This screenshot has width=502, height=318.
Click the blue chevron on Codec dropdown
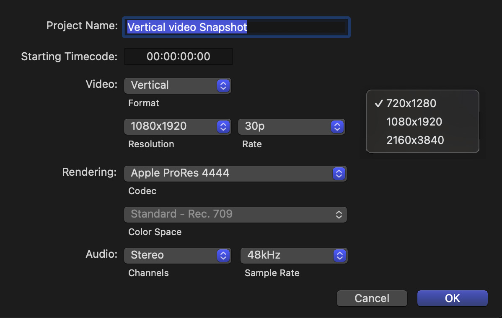(339, 173)
